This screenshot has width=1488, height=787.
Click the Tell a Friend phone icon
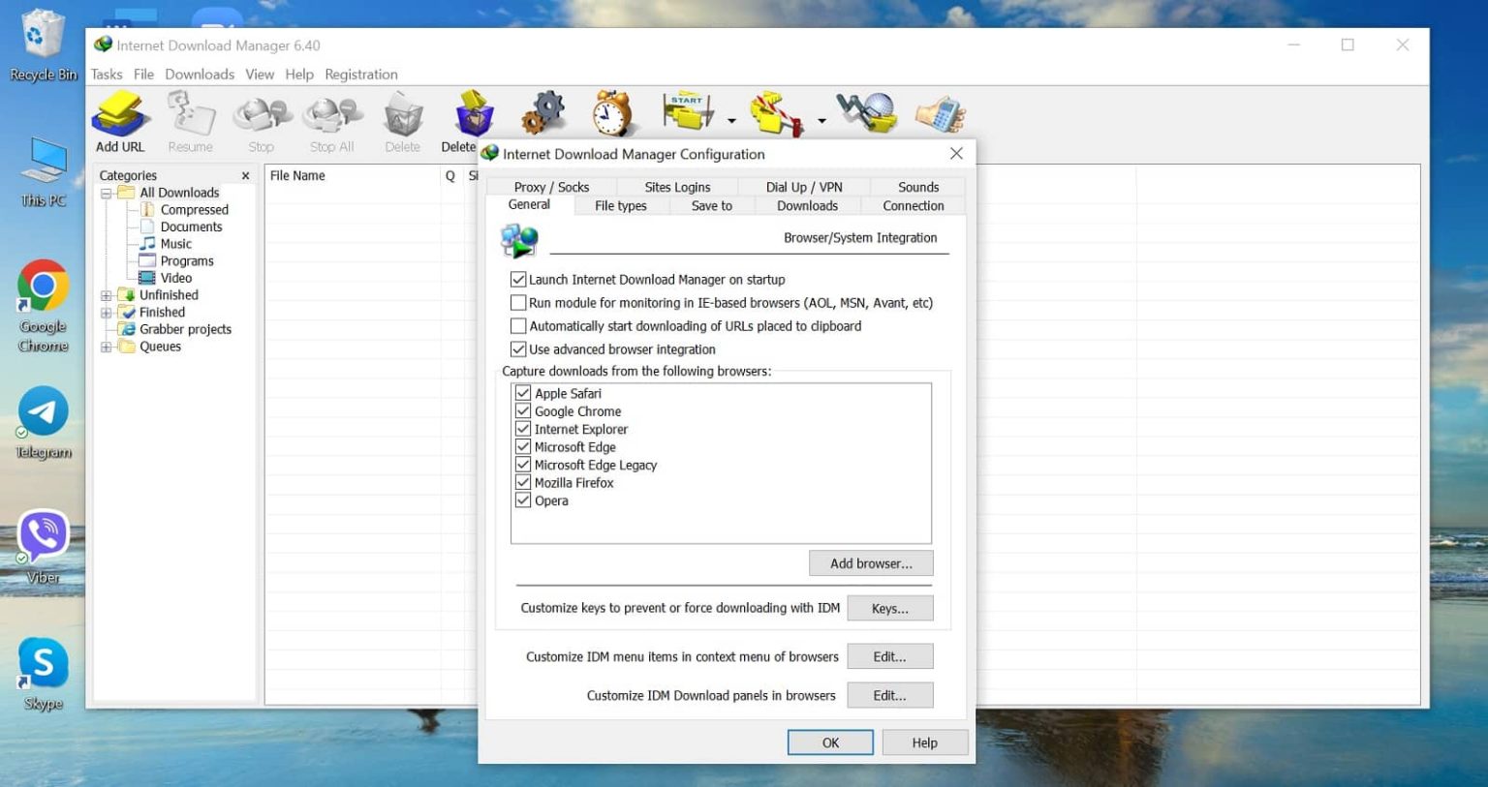[x=940, y=114]
